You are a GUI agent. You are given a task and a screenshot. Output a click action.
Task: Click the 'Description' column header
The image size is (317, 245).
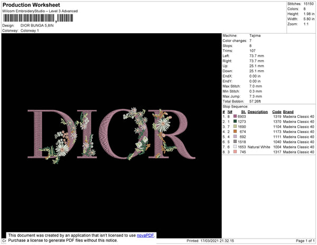pyautogui.click(x=258, y=112)
